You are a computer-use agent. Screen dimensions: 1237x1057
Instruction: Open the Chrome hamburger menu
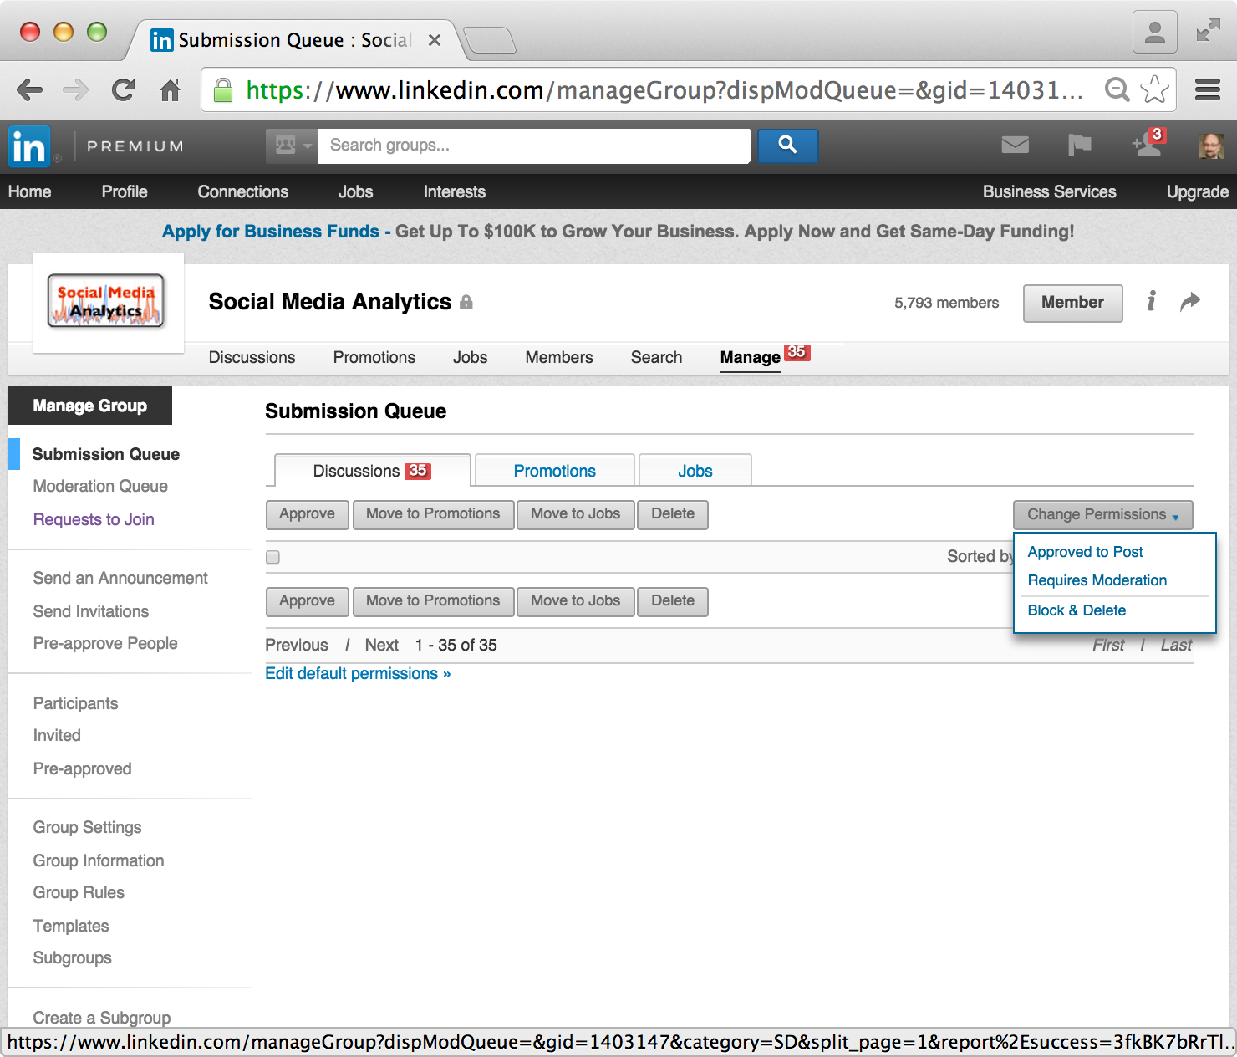pos(1207,89)
